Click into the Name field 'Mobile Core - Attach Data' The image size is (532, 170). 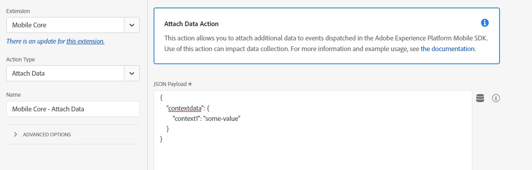tap(73, 109)
